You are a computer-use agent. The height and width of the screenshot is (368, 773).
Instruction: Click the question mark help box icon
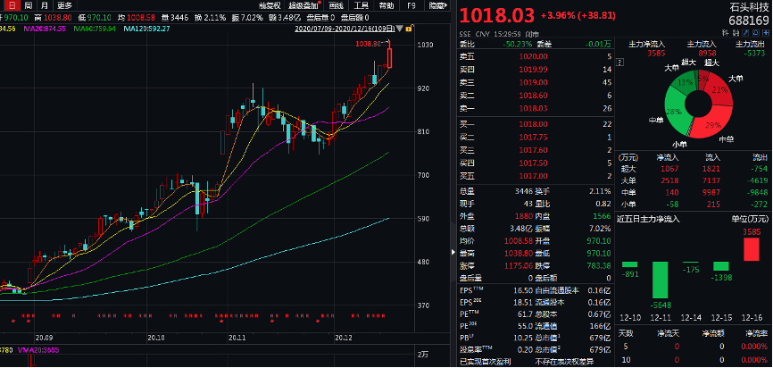620,63
